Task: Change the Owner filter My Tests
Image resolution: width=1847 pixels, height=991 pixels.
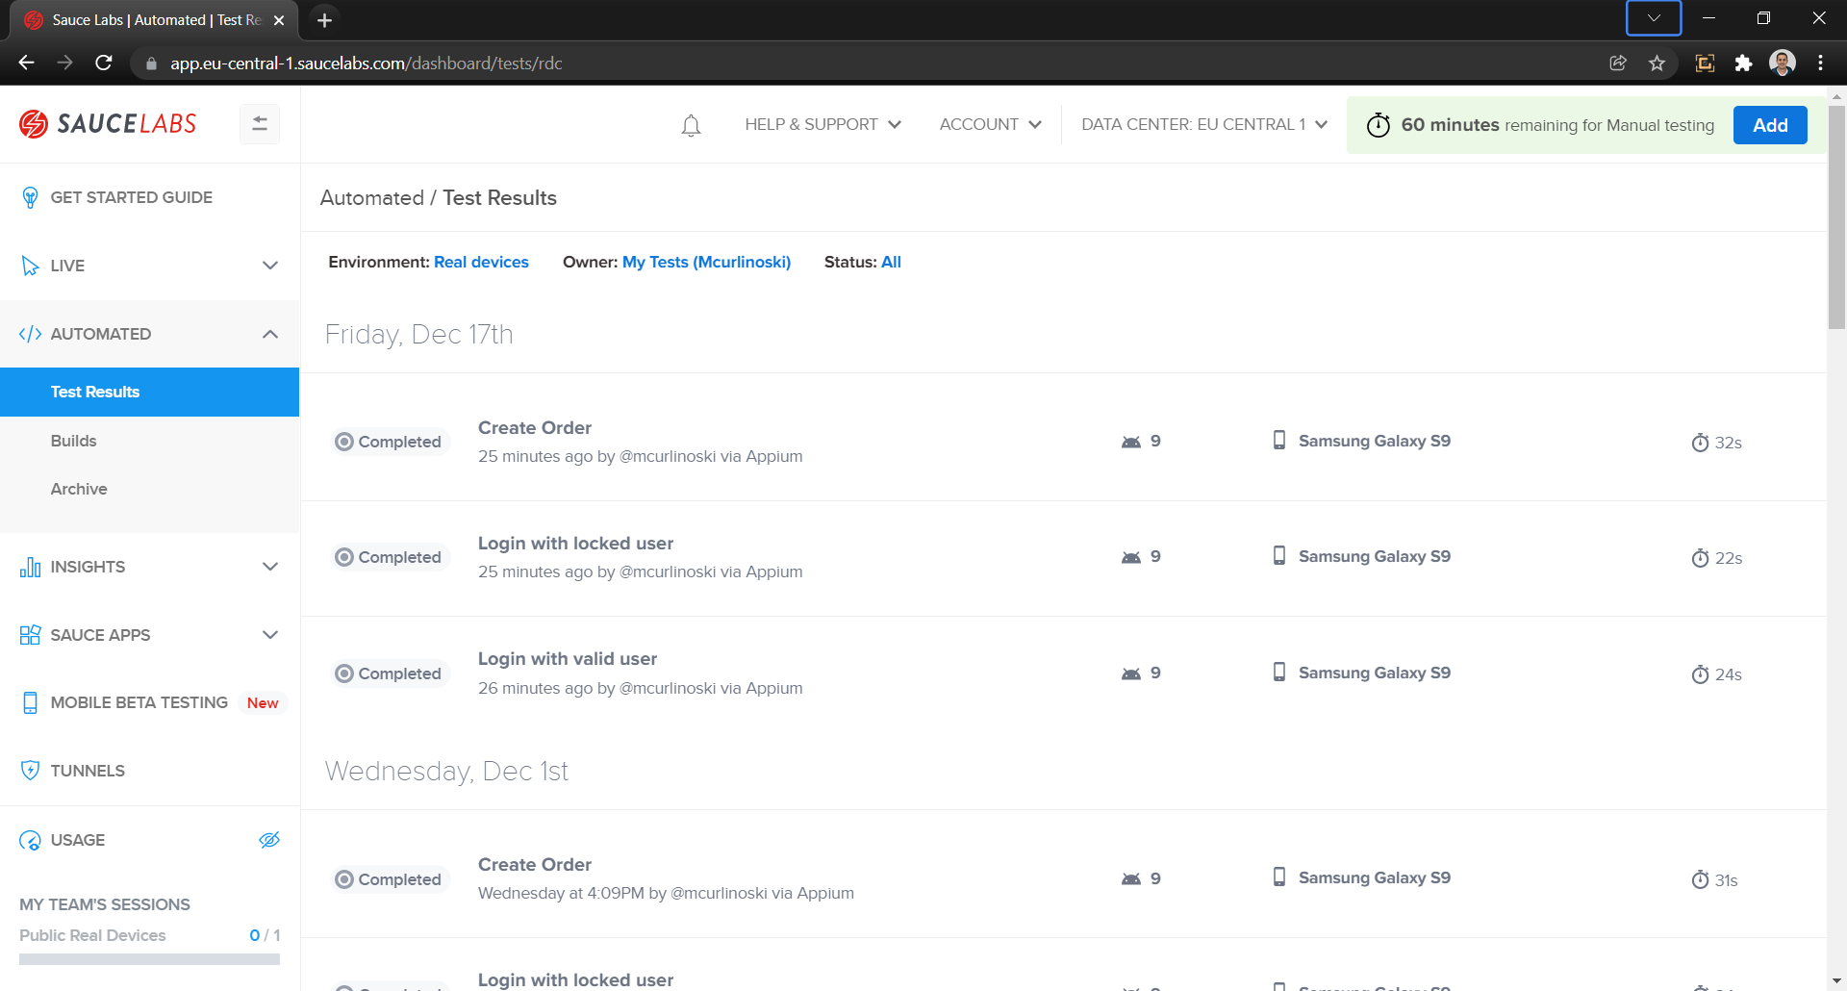Action: (x=706, y=262)
